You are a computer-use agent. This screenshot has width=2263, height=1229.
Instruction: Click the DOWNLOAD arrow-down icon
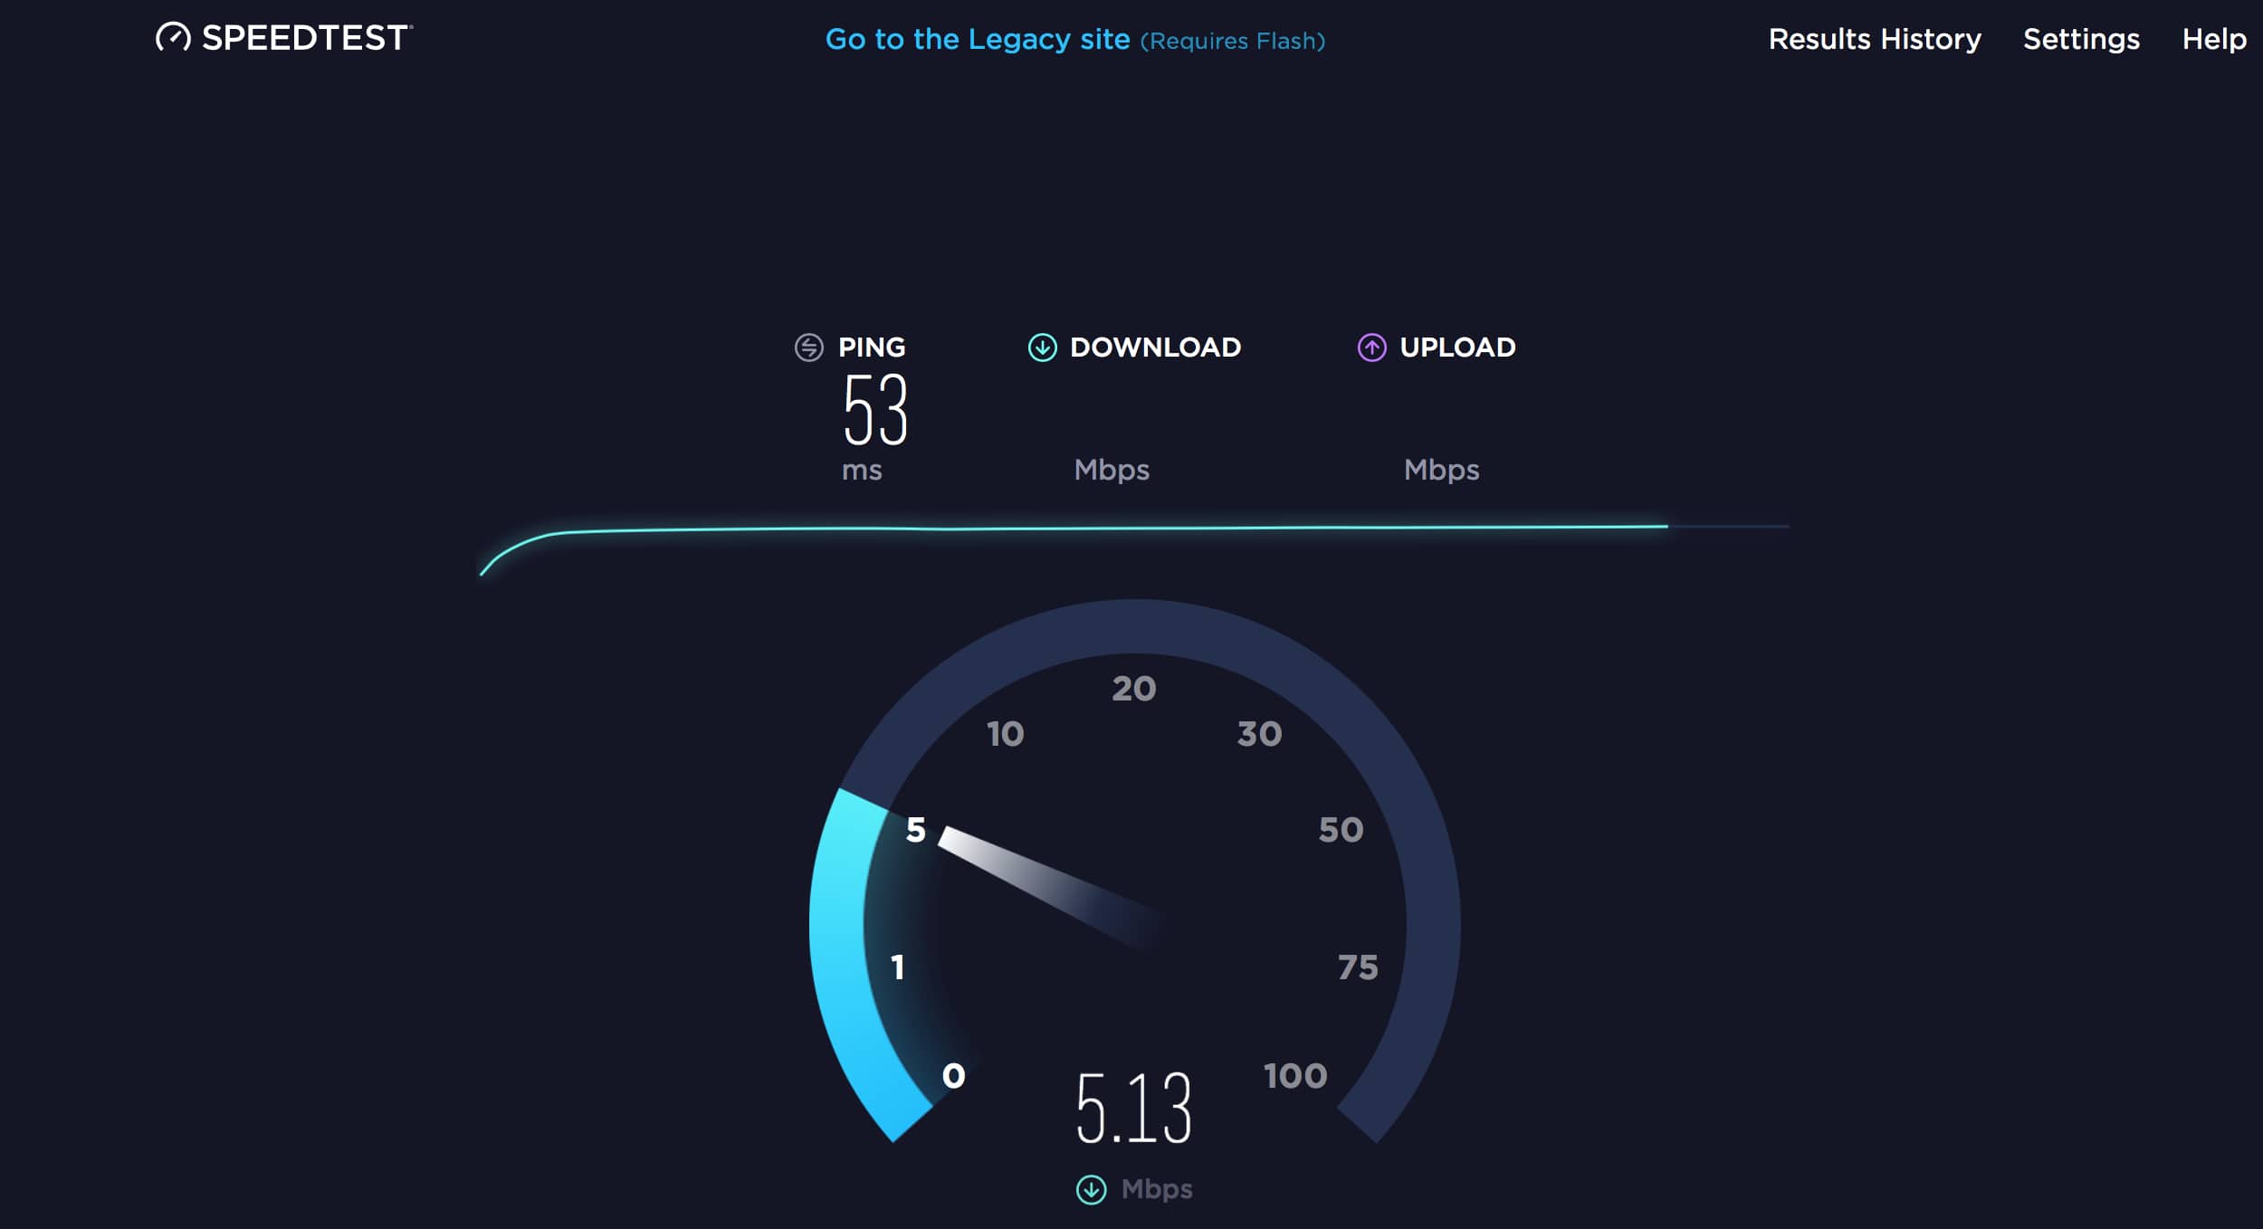pos(1038,345)
